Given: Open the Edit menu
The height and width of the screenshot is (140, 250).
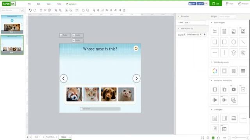Looking at the screenshot, I should coord(39,4).
